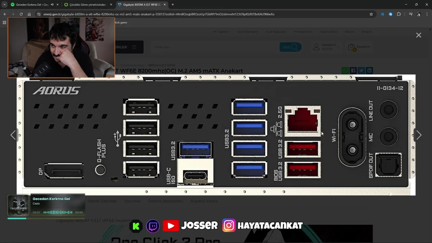Reload the current page
Viewport: 432px width, 243px height.
pyautogui.click(x=21, y=14)
